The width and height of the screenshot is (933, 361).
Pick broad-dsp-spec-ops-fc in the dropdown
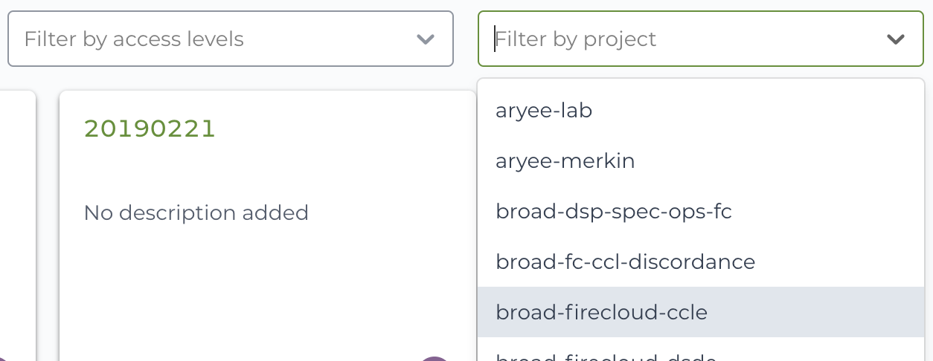[x=701, y=212]
